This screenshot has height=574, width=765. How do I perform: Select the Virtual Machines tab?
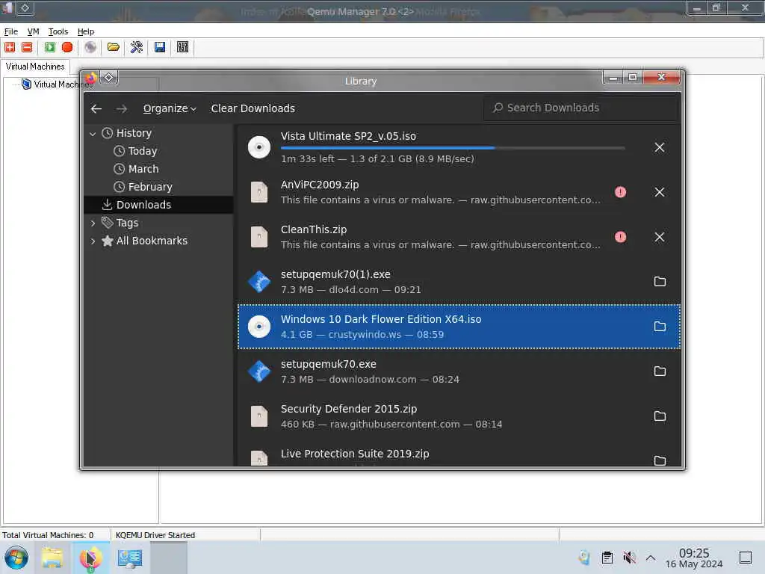point(35,67)
